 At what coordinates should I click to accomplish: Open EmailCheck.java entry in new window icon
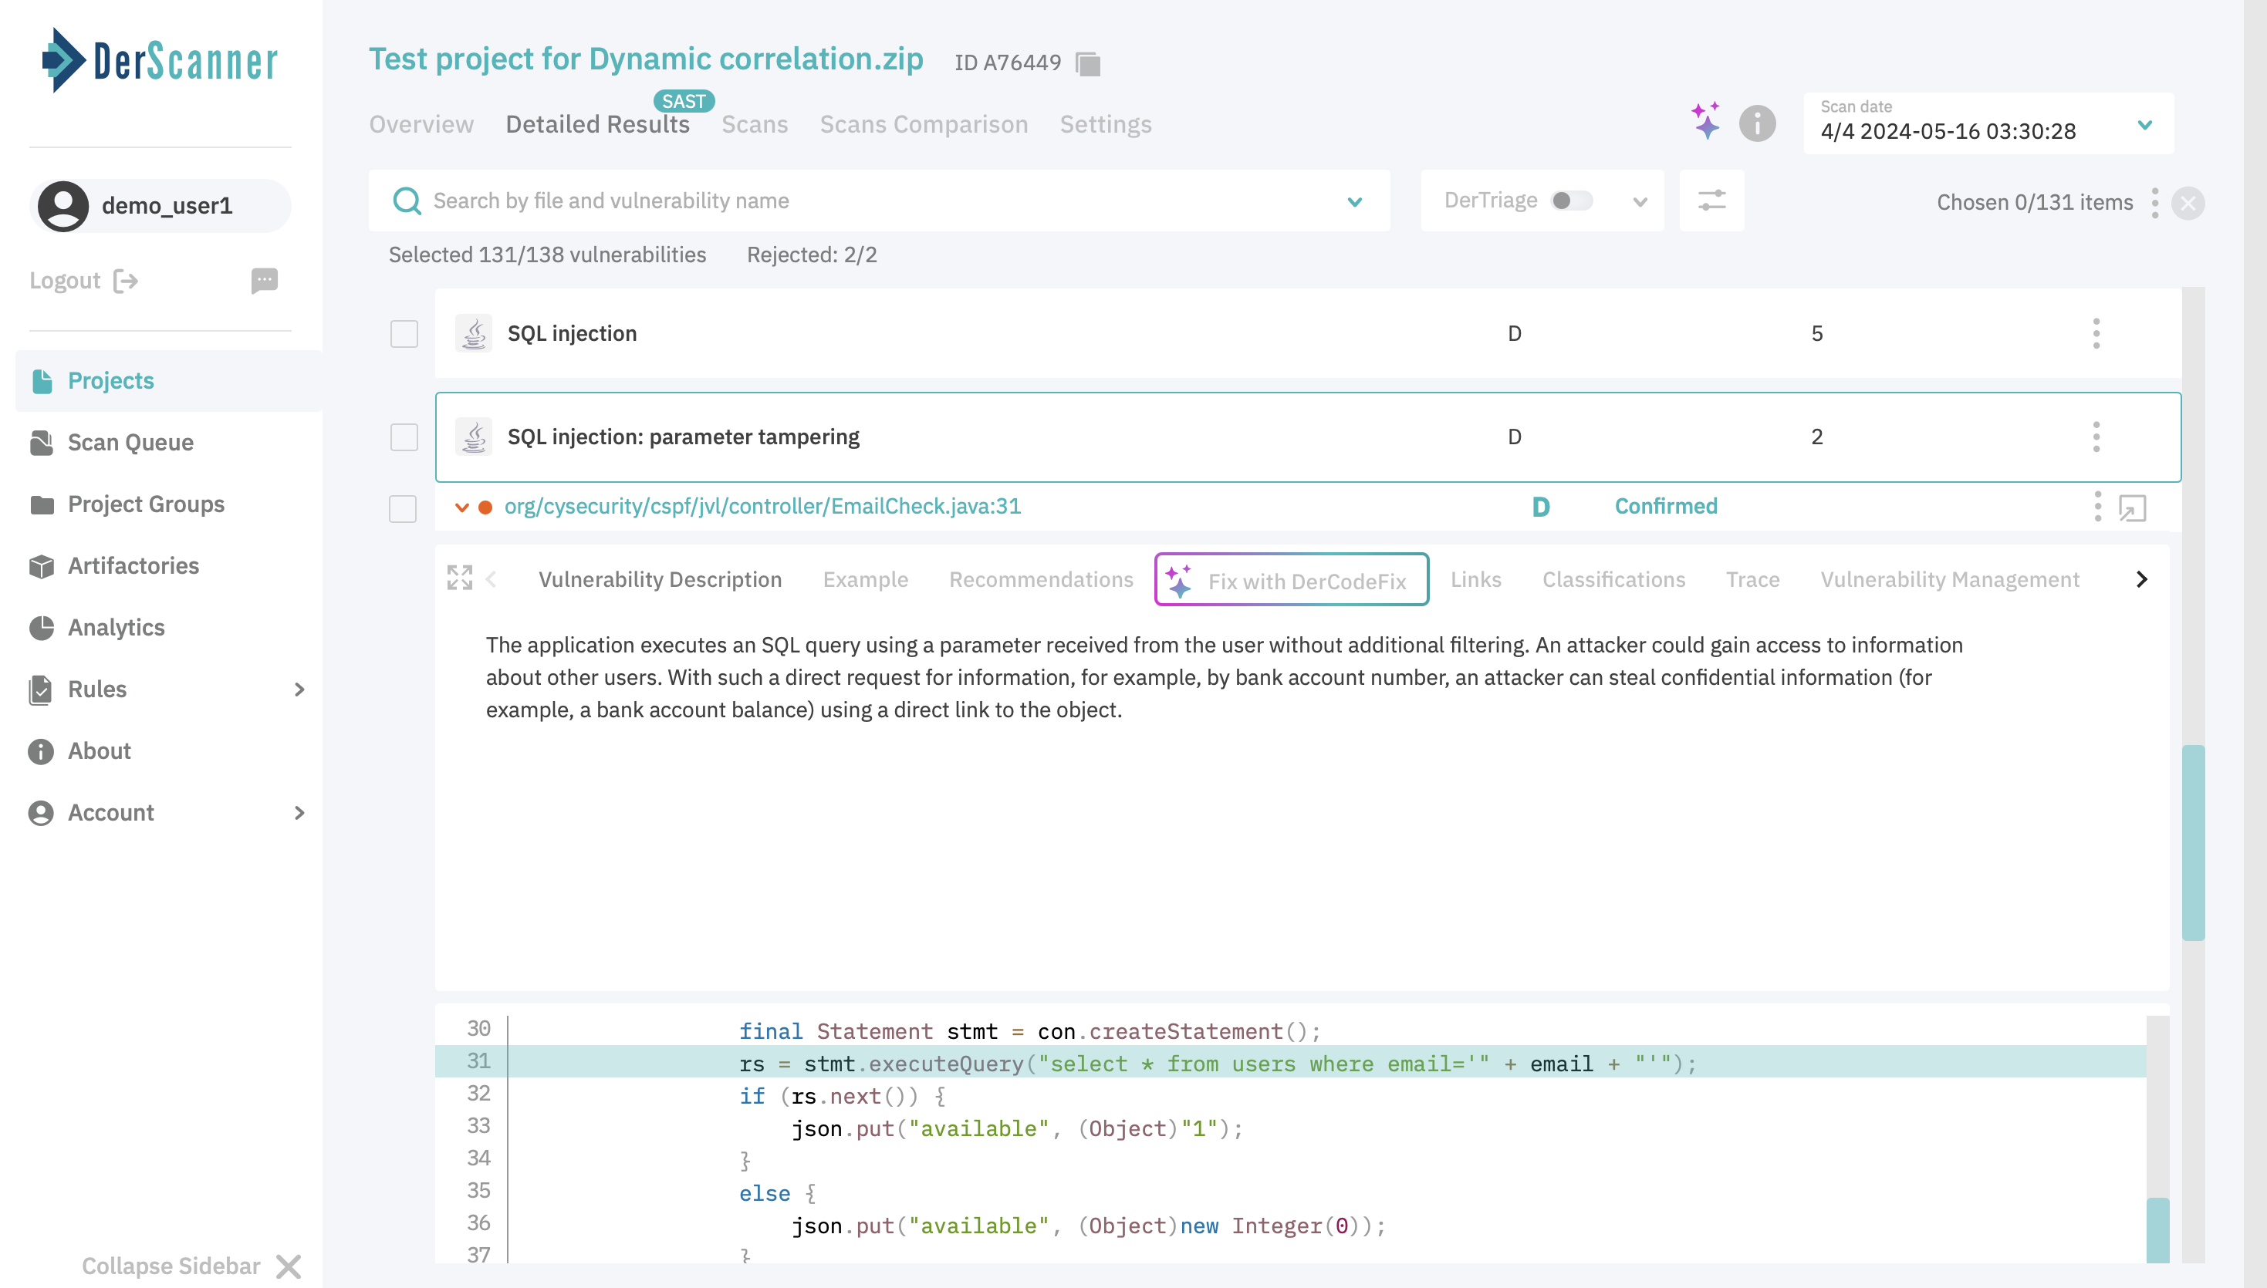tap(2133, 507)
